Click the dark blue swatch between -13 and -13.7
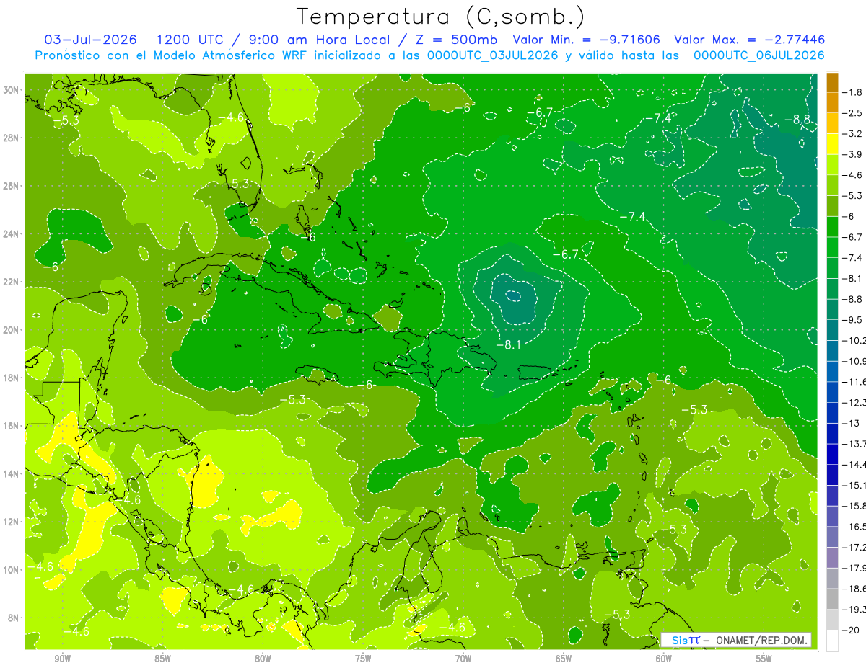The width and height of the screenshot is (866, 668). click(x=832, y=433)
